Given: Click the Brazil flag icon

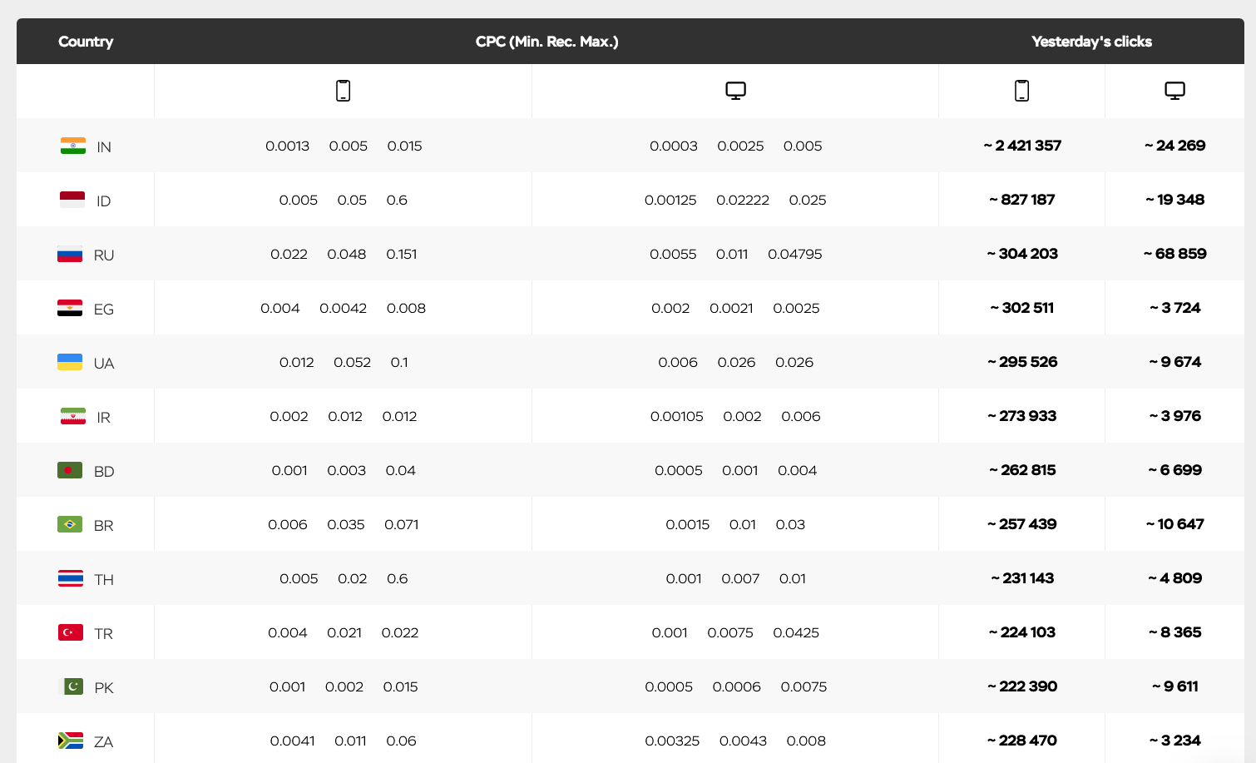Looking at the screenshot, I should [70, 524].
